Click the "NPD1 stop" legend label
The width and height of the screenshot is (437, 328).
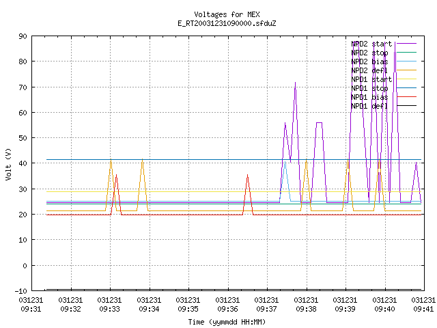click(x=369, y=88)
